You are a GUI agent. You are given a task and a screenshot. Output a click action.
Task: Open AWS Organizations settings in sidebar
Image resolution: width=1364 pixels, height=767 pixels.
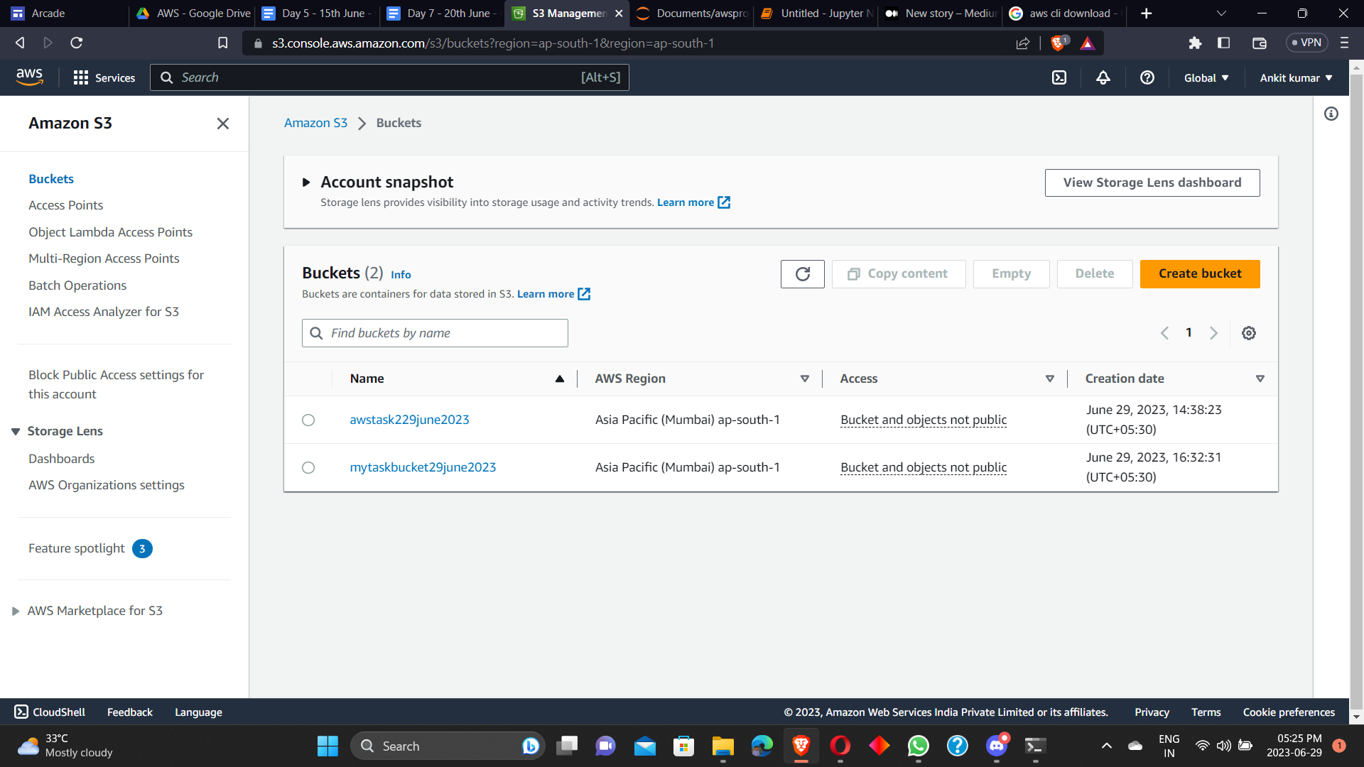click(x=107, y=484)
